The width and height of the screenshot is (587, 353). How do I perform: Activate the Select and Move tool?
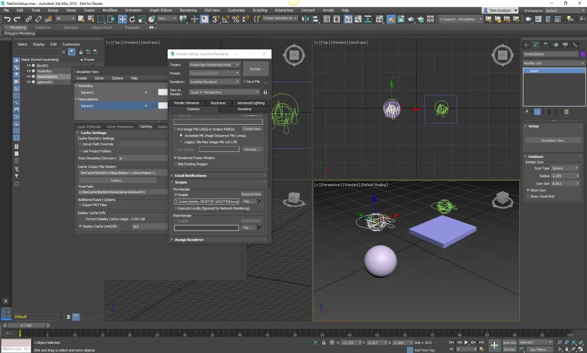click(122, 19)
